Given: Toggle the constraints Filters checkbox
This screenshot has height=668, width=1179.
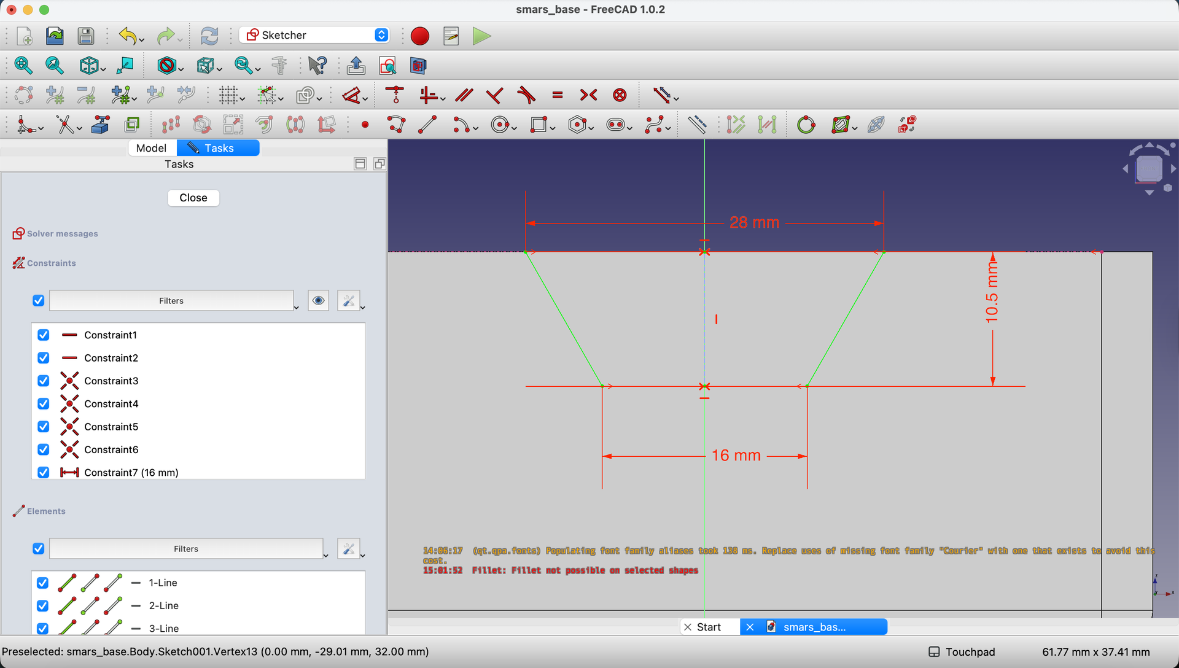Looking at the screenshot, I should click(x=38, y=300).
